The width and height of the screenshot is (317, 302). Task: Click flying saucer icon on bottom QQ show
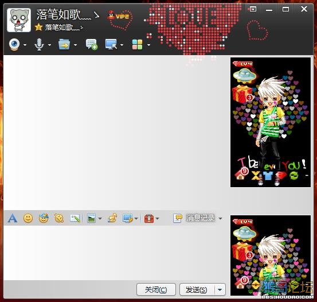pos(245,233)
